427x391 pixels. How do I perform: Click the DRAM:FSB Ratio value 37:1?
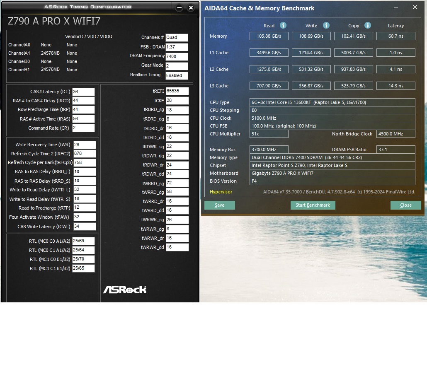pyautogui.click(x=395, y=150)
